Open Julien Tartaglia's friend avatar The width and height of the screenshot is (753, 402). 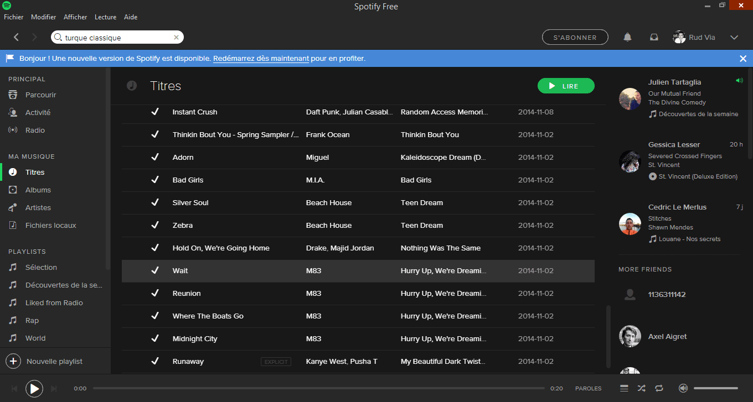click(x=630, y=98)
